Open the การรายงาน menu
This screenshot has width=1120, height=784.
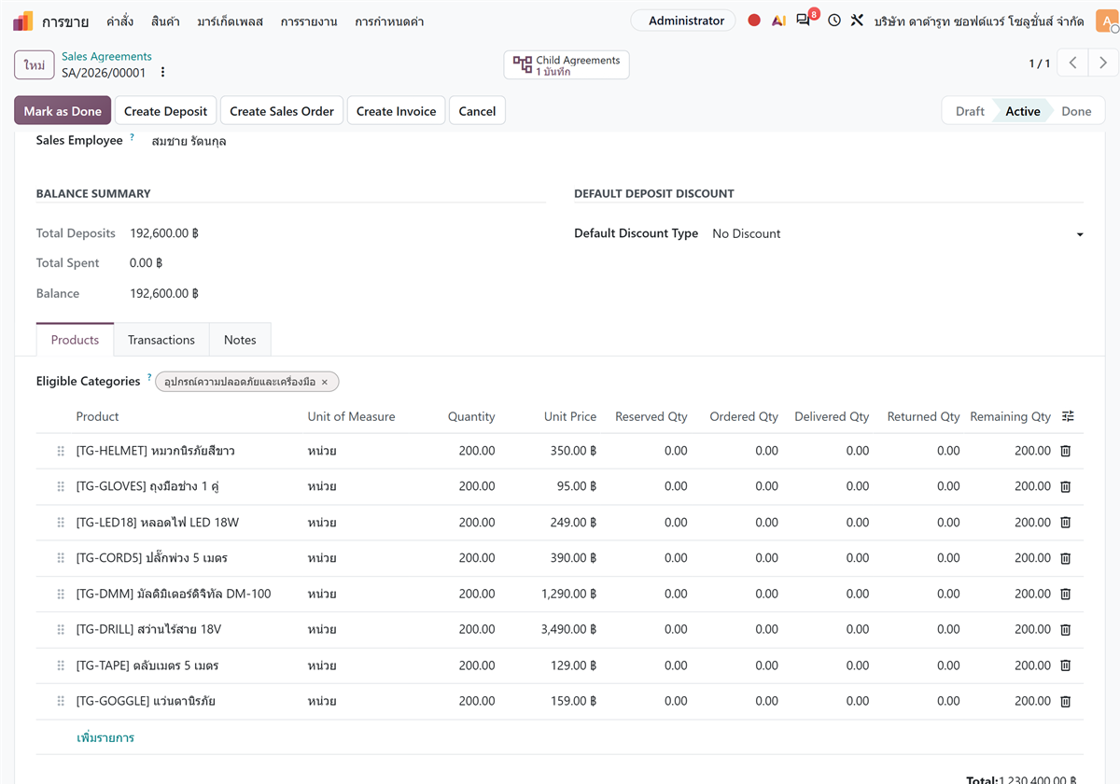pos(309,21)
